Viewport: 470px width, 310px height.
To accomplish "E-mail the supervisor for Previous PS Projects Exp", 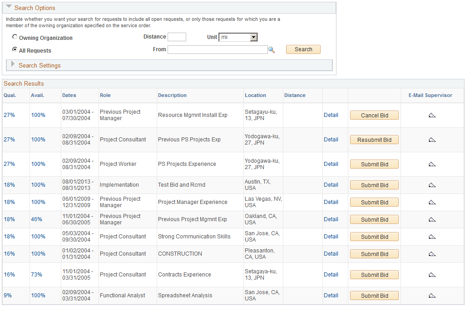I will [432, 140].
